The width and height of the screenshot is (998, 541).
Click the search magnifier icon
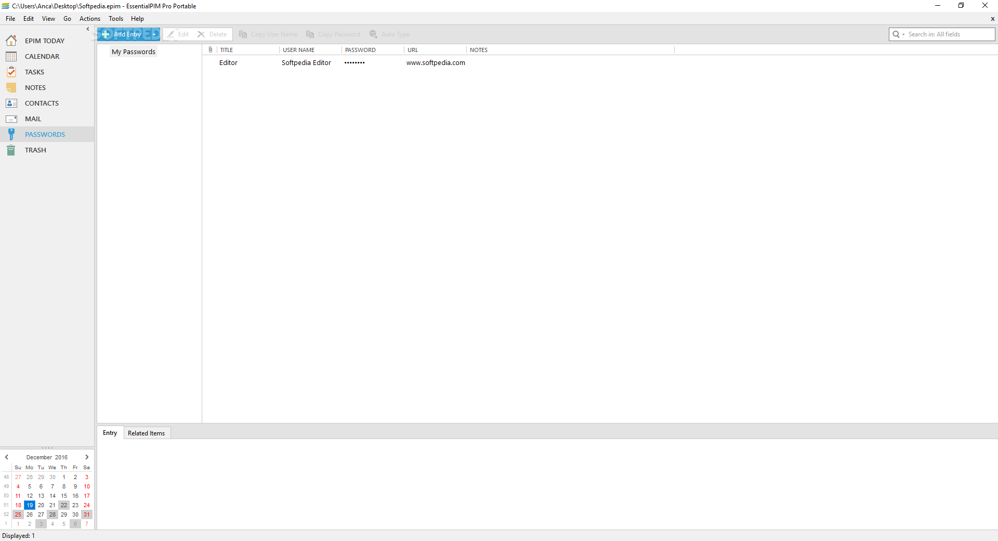pyautogui.click(x=896, y=34)
